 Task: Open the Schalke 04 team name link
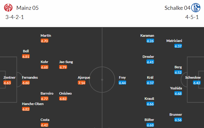tap(177, 8)
